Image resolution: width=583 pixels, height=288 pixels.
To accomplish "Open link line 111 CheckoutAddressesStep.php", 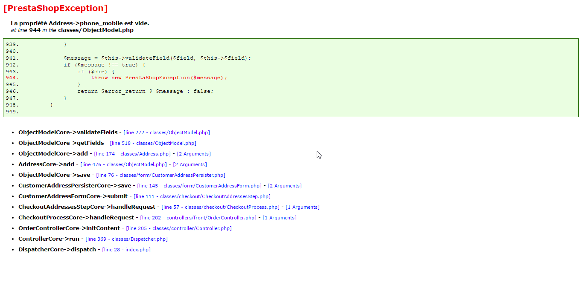I will 202,196.
